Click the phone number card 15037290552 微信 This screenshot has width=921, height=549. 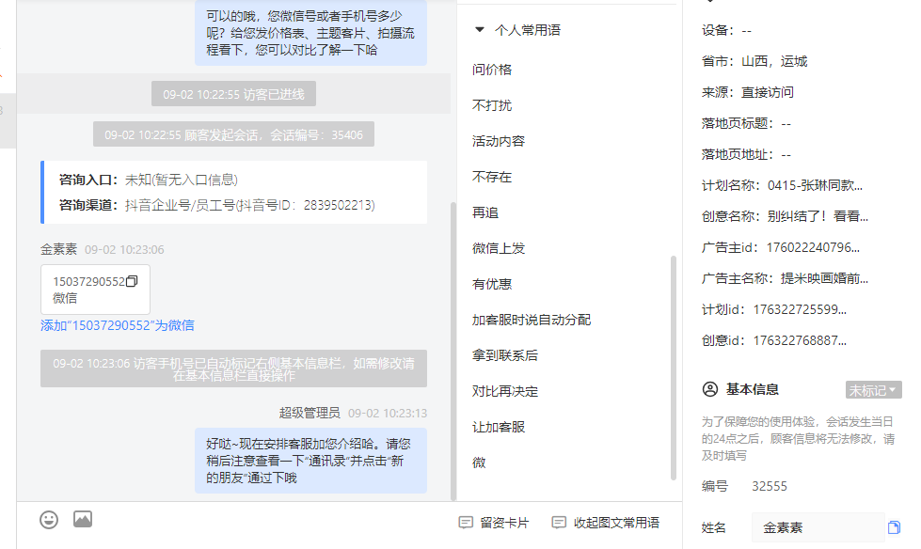point(95,290)
